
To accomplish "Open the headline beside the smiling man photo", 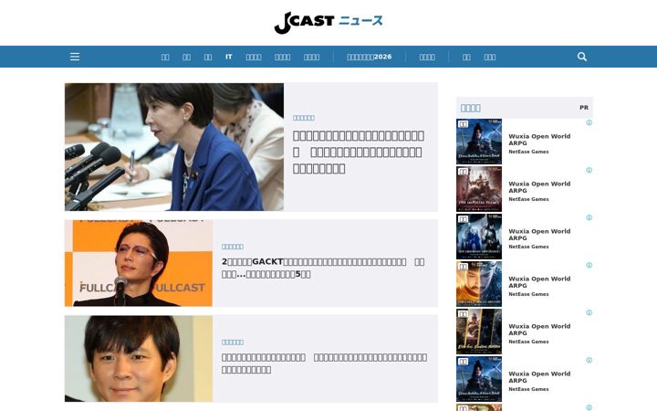I will 324,364.
